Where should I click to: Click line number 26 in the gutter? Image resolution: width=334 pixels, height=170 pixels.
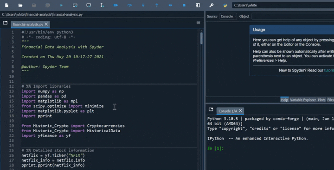point(11,155)
